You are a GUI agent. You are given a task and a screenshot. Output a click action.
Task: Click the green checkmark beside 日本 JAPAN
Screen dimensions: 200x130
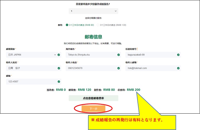coord(59,55)
